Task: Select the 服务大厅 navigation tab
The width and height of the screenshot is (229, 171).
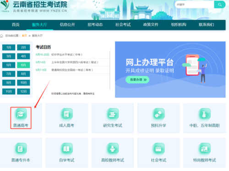Action: point(39,25)
